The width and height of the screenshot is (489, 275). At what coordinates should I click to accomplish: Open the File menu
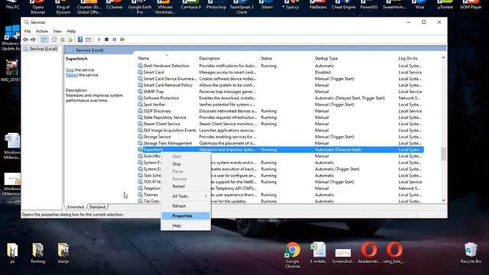pos(28,31)
